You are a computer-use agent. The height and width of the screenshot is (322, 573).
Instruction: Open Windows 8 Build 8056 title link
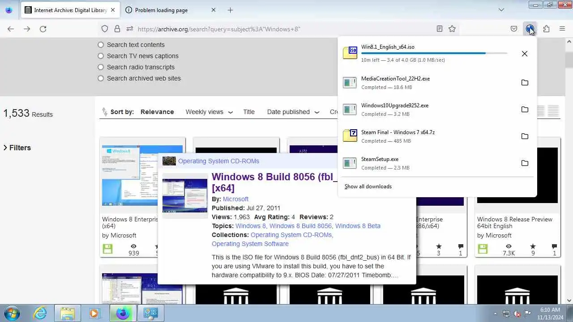(274, 182)
